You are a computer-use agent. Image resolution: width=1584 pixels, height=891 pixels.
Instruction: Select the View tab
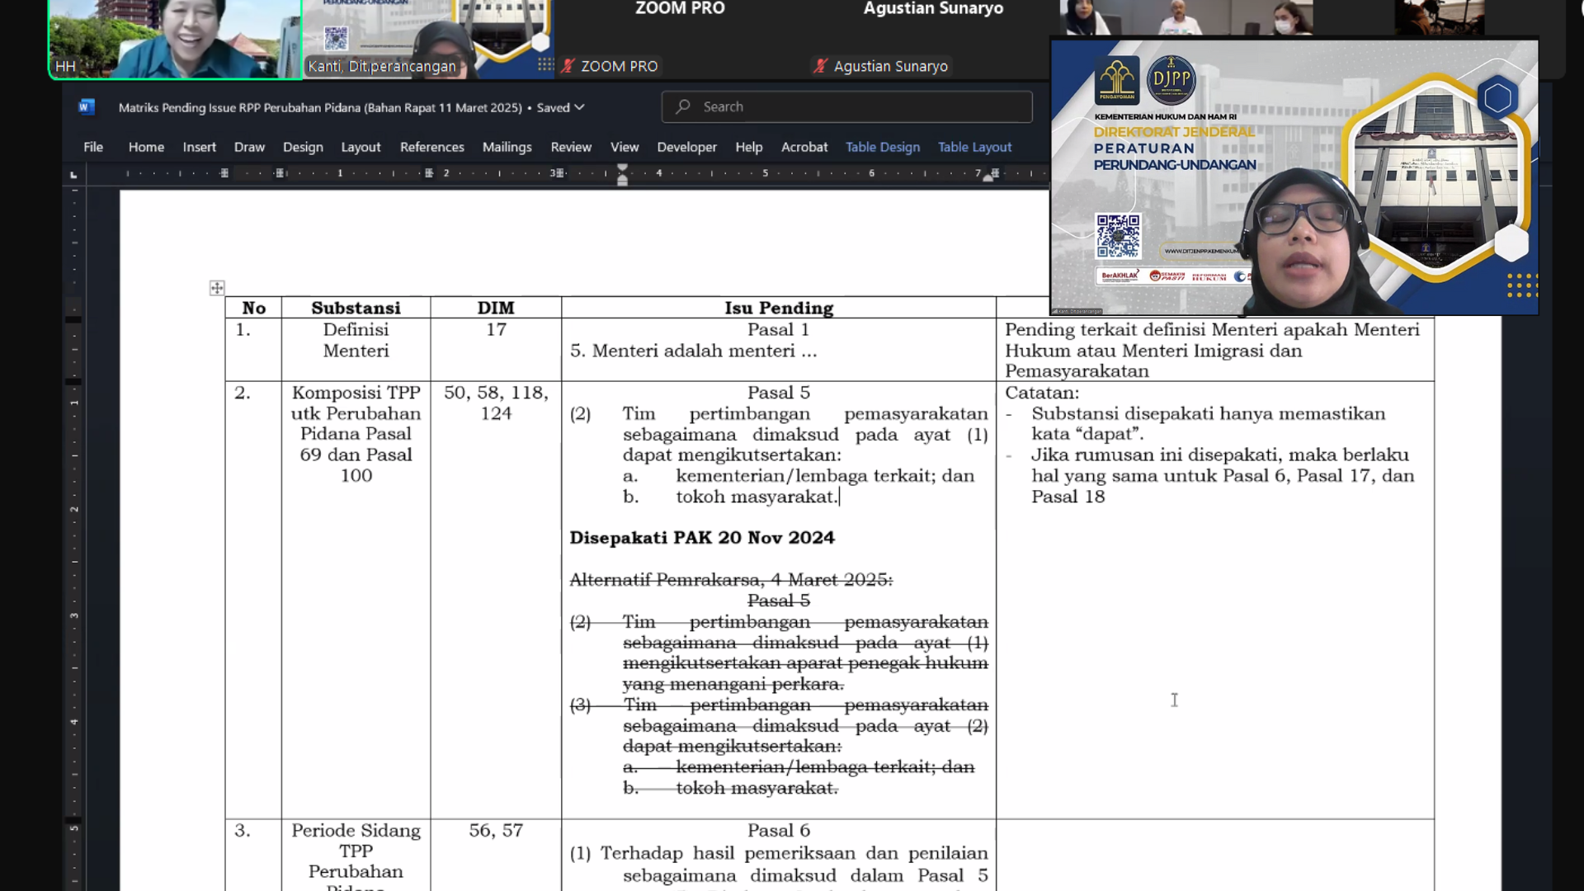click(625, 147)
